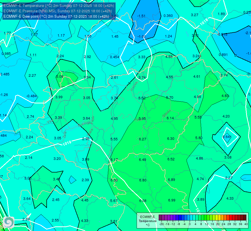Click the 6.27 grid value
Viewport: 251px width, 231px height.
143,139
